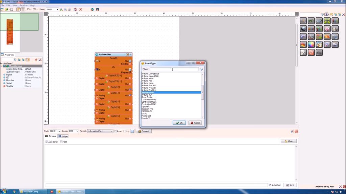The height and width of the screenshot is (194, 346).
Task: Open the Format Unformatted Text dropdown
Action: (112, 131)
